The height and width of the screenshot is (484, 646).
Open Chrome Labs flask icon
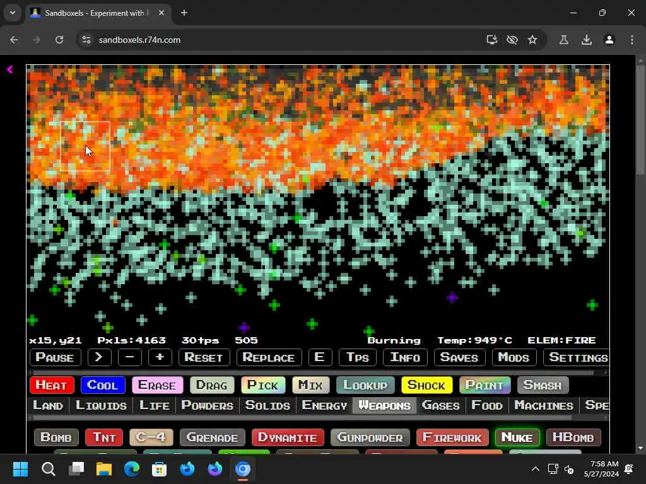[564, 40]
